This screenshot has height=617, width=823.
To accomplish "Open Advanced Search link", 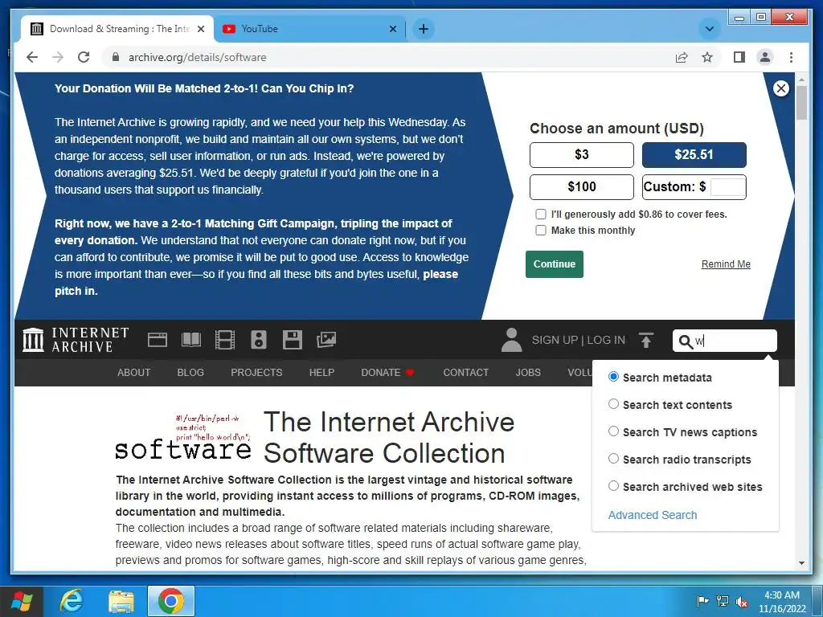I will (653, 515).
